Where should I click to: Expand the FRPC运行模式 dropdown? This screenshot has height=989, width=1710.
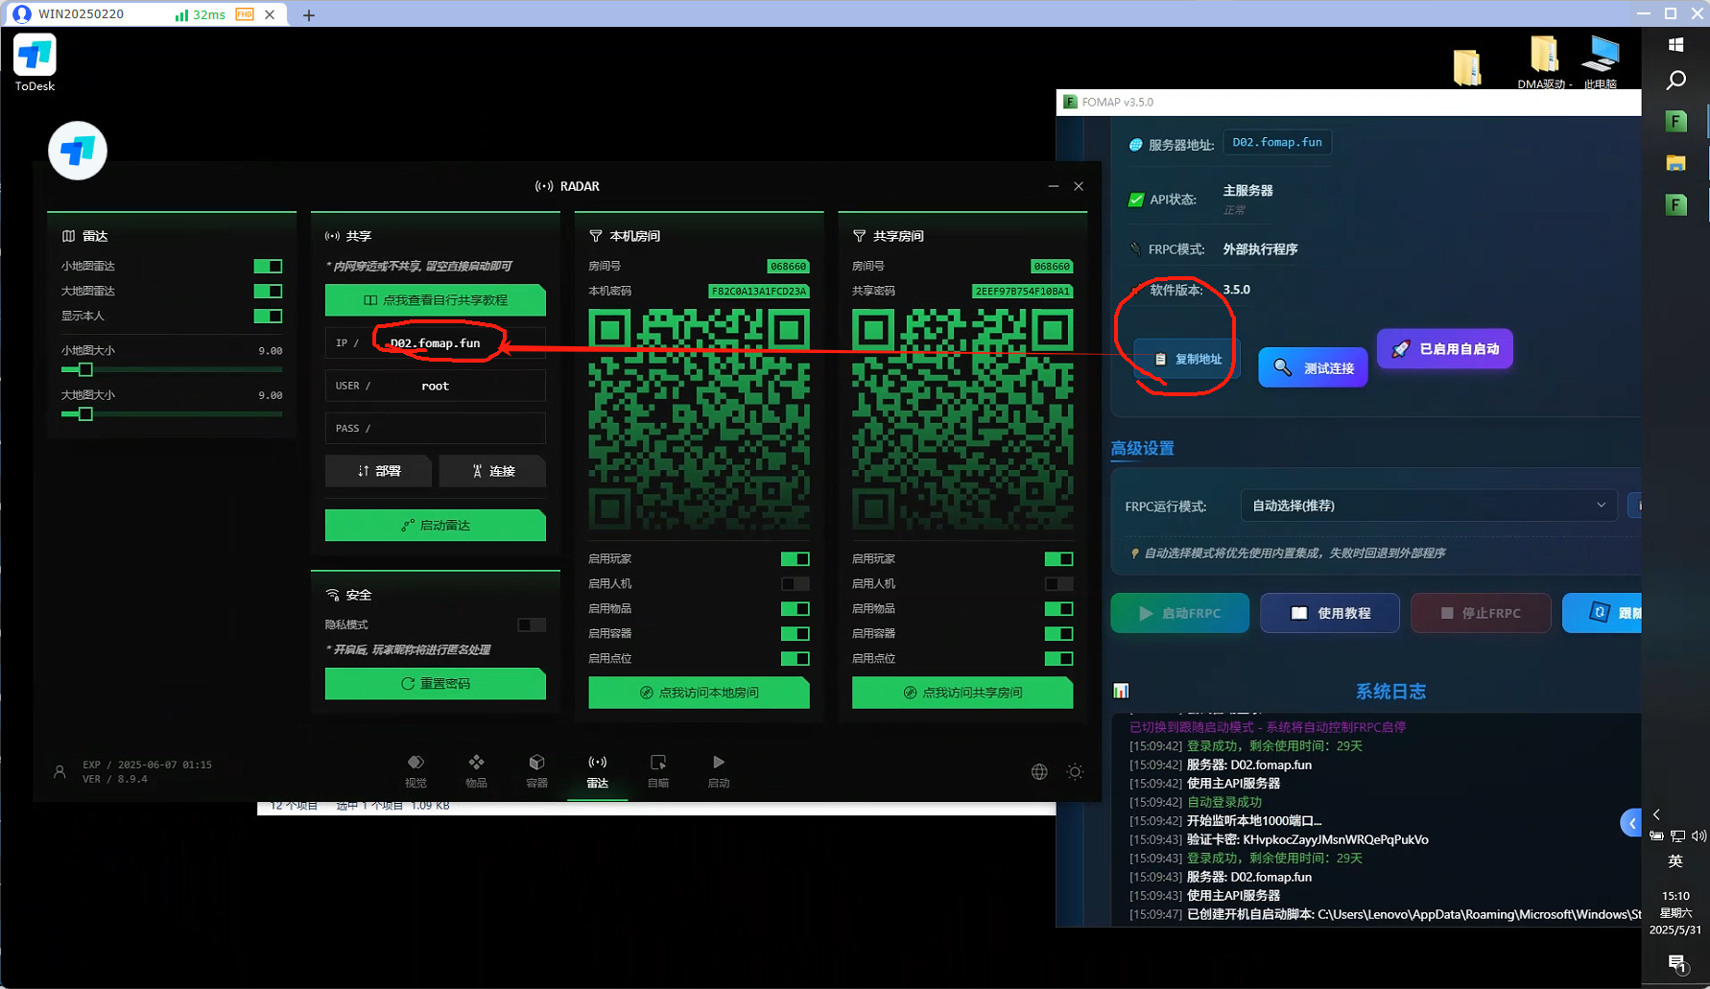[x=1427, y=506]
